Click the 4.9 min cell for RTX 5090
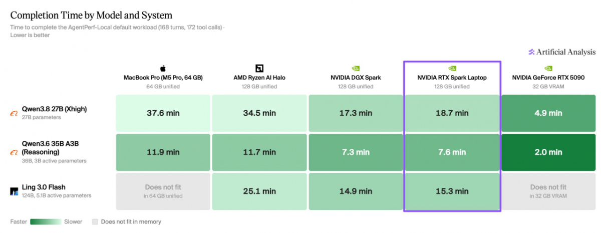Screen dimensions: 601x233 click(548, 113)
